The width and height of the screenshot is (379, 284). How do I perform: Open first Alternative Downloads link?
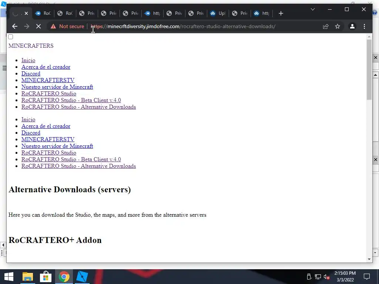[x=78, y=107]
